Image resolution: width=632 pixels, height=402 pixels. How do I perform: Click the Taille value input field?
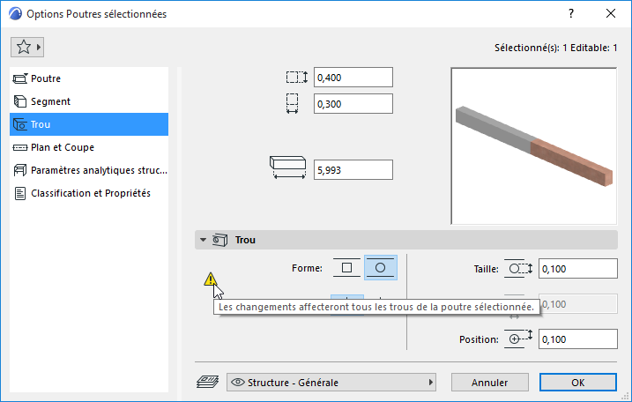pyautogui.click(x=576, y=269)
